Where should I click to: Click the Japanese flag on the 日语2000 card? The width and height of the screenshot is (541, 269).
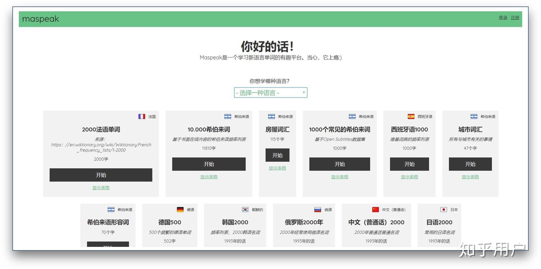444,209
